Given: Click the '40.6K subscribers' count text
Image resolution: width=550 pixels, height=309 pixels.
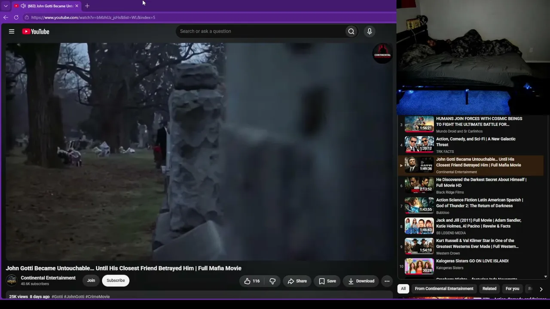Looking at the screenshot, I should click(x=35, y=284).
